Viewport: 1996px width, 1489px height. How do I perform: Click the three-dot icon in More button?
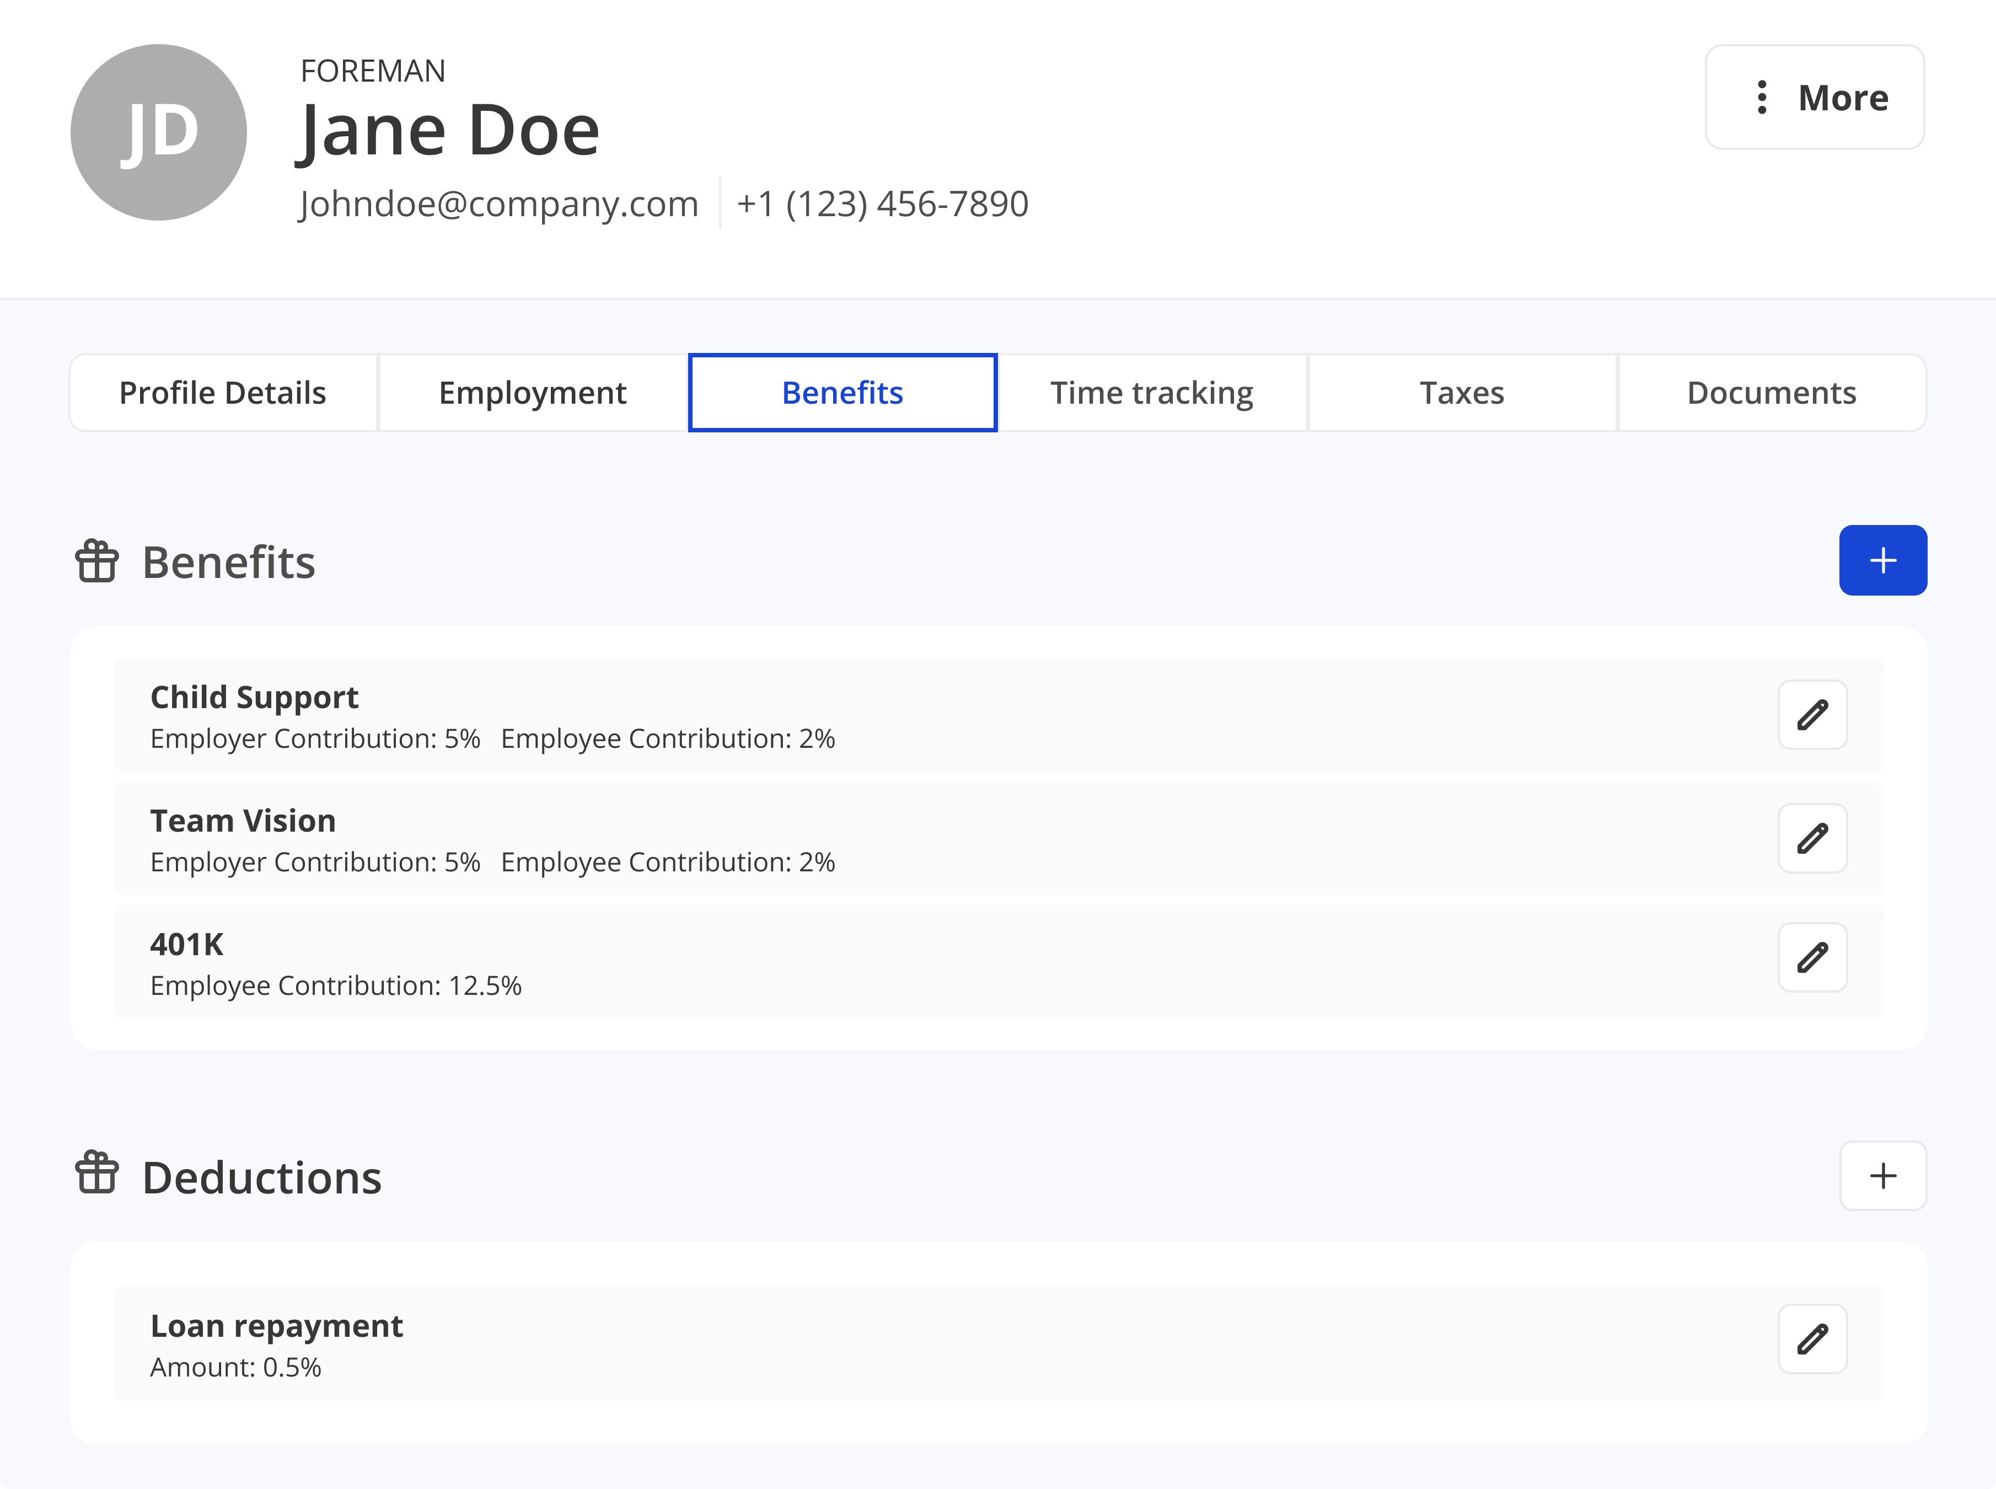pos(1762,98)
